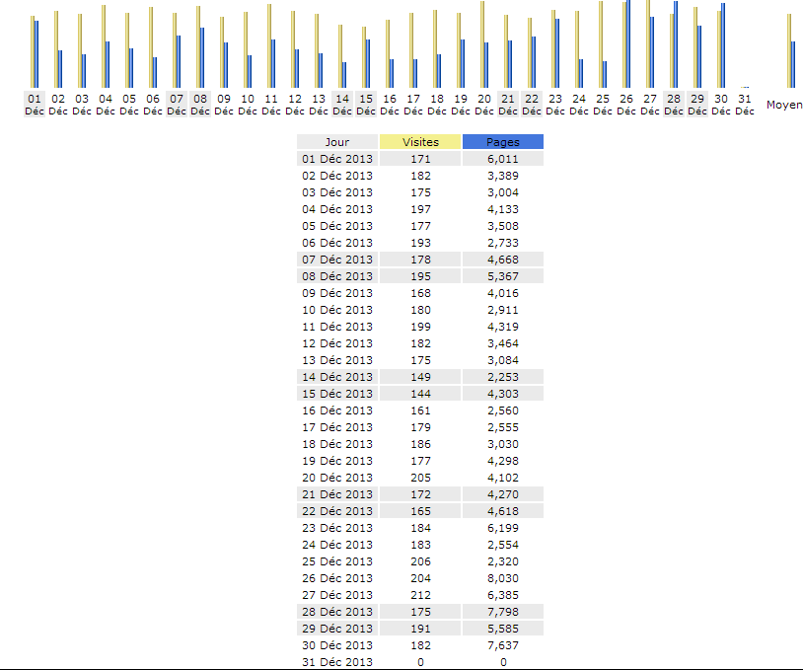
Task: Click the pages value 4,133
Action: click(x=503, y=209)
